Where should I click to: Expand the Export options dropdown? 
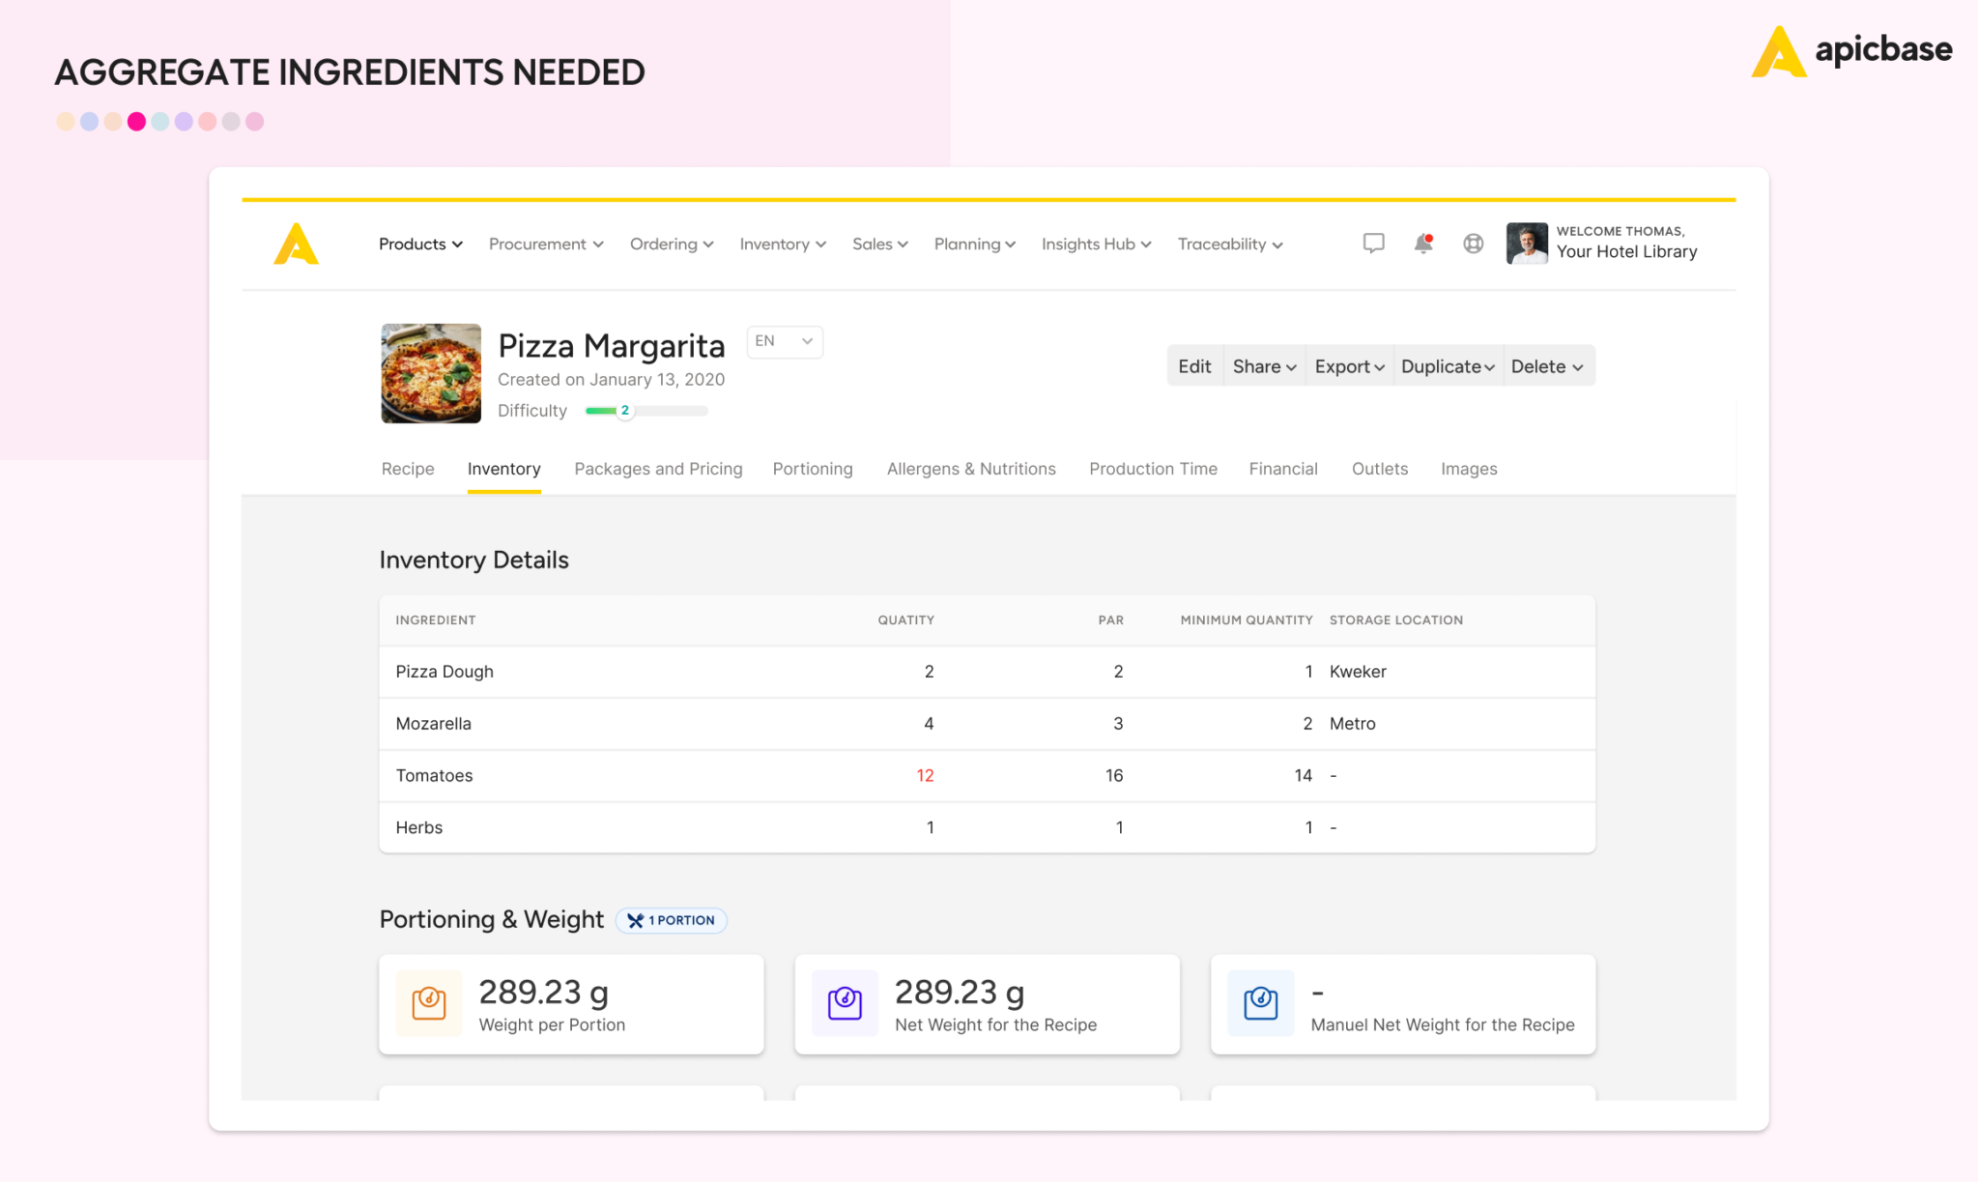[x=1349, y=366]
